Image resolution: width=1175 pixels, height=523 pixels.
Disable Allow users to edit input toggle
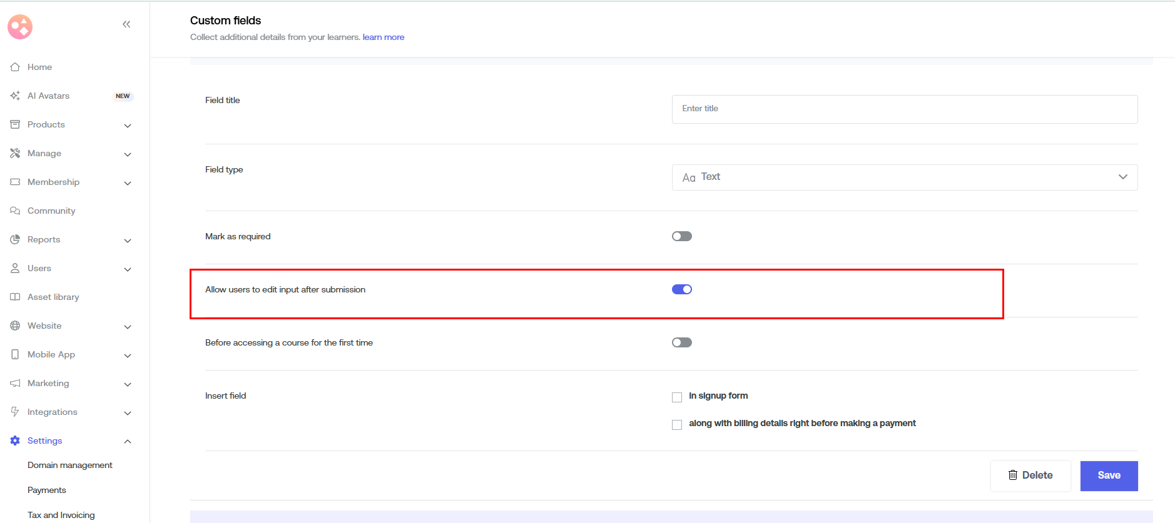click(681, 289)
